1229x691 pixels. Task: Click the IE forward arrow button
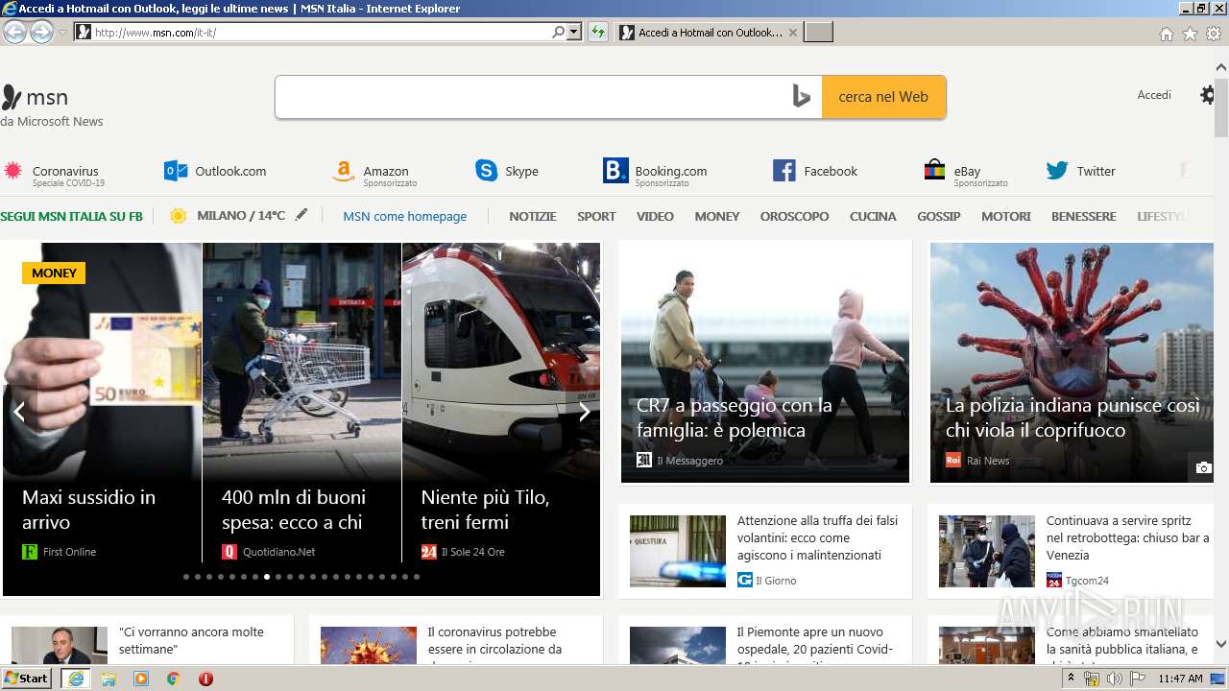[x=41, y=32]
